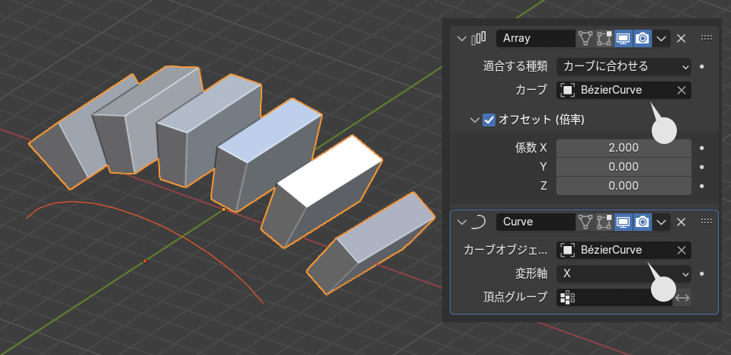Edit the Curve modifier name field
731x355 pixels.
[x=536, y=222]
